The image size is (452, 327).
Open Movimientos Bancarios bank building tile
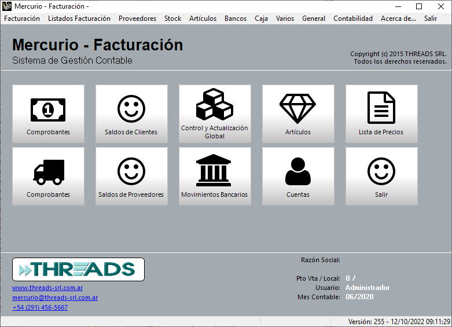point(215,176)
